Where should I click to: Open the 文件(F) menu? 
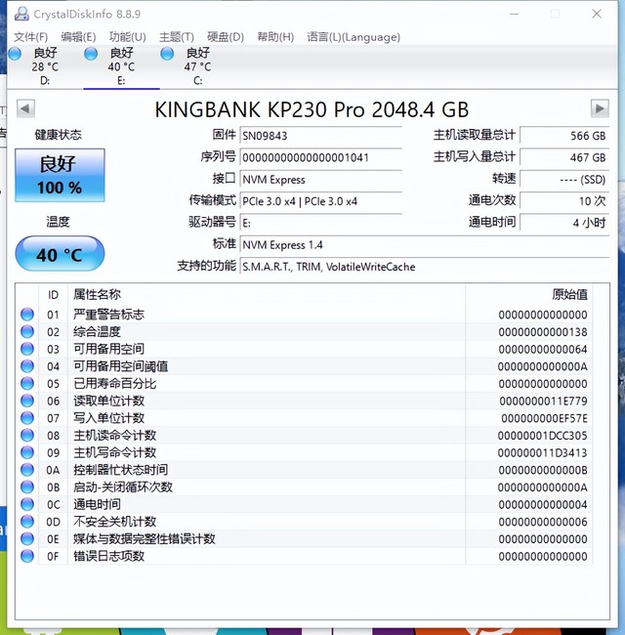point(31,37)
